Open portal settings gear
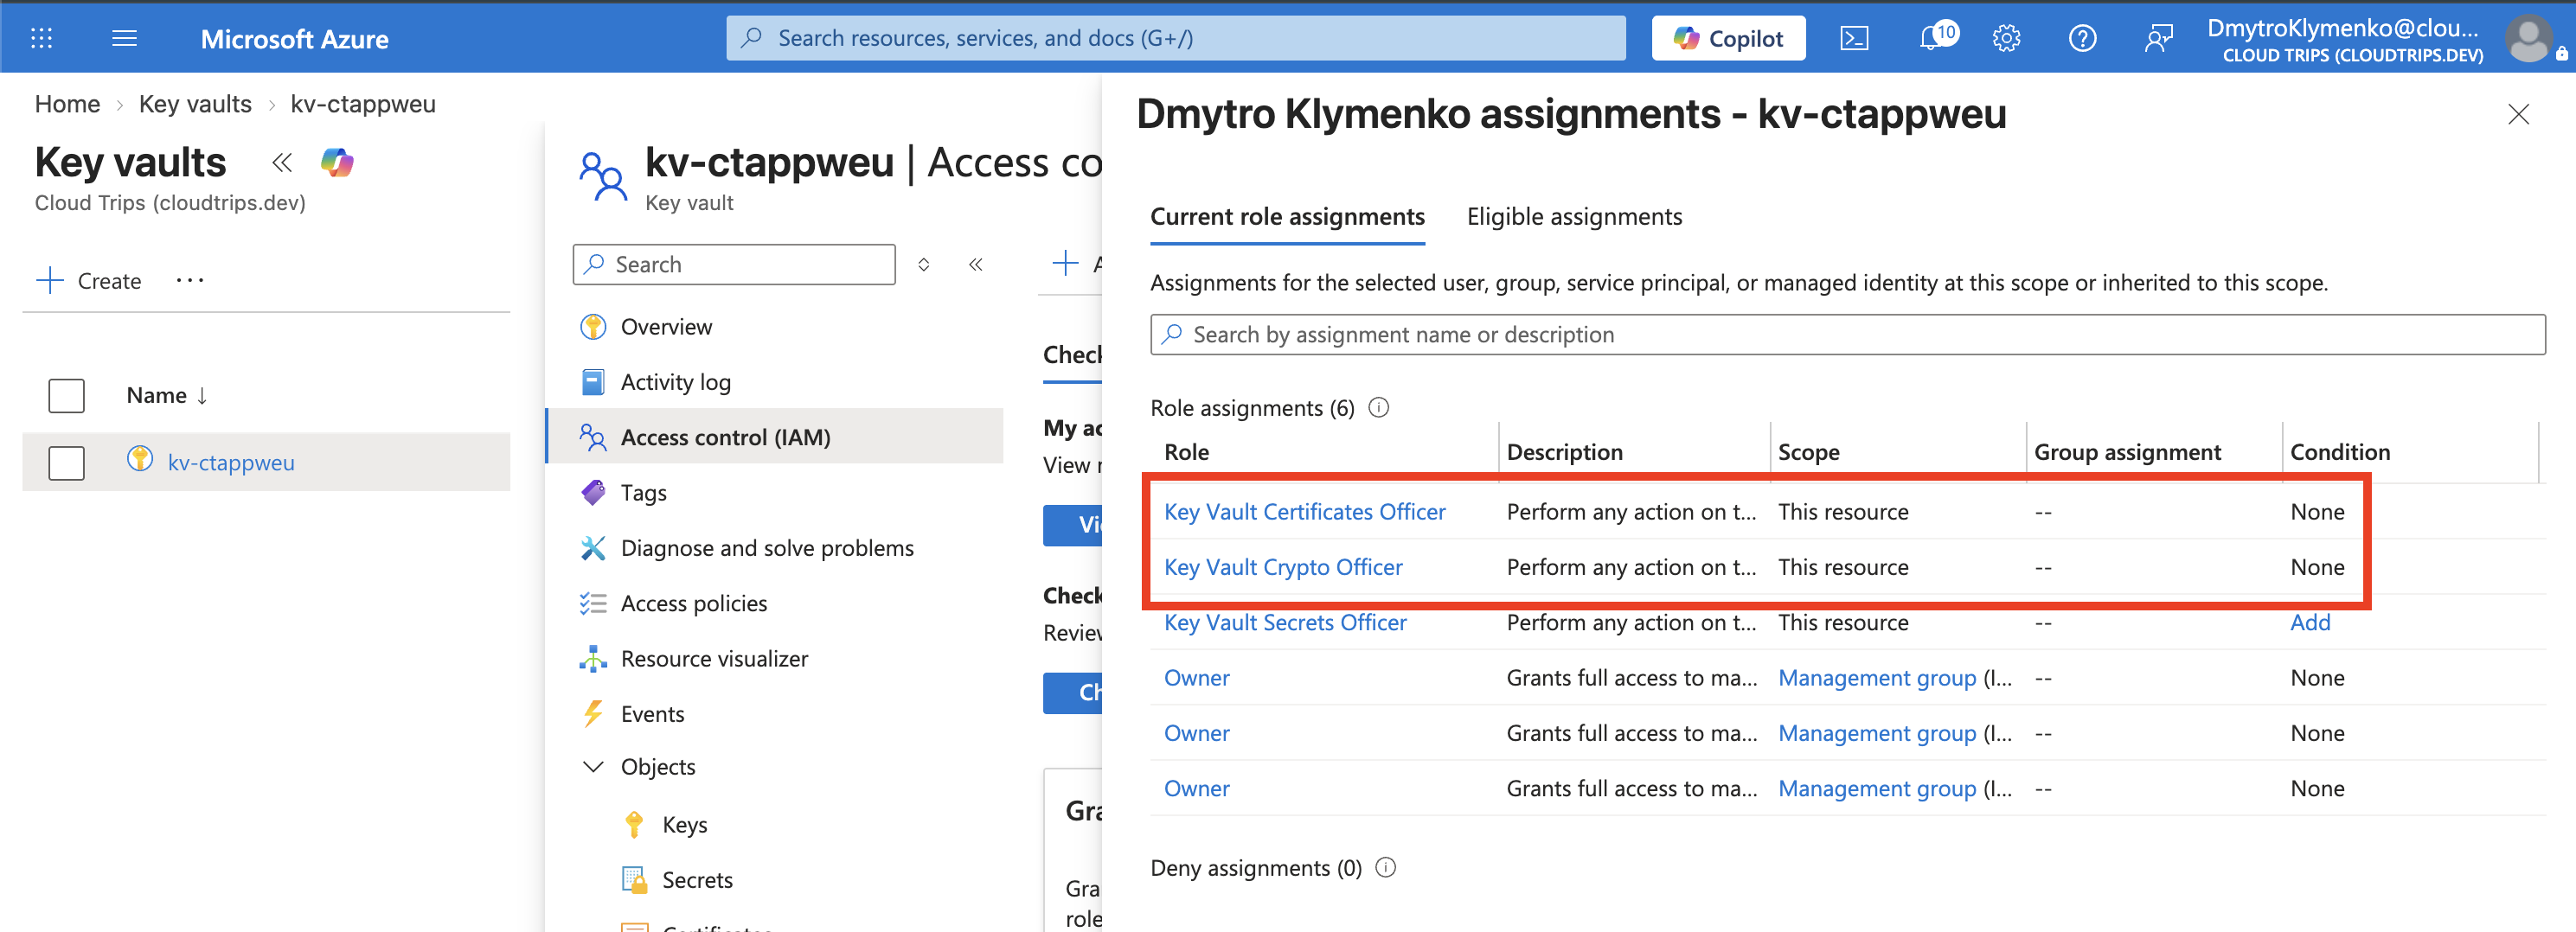The image size is (2576, 932). coord(2006,38)
